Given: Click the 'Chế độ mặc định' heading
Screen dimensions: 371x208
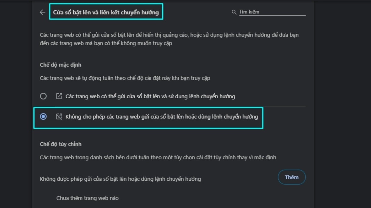Looking at the screenshot, I should [60, 65].
